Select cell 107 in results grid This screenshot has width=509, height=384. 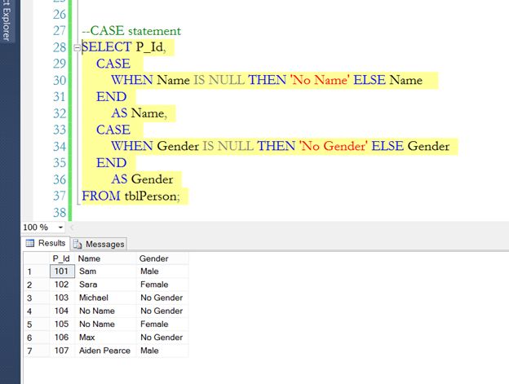[x=62, y=351]
